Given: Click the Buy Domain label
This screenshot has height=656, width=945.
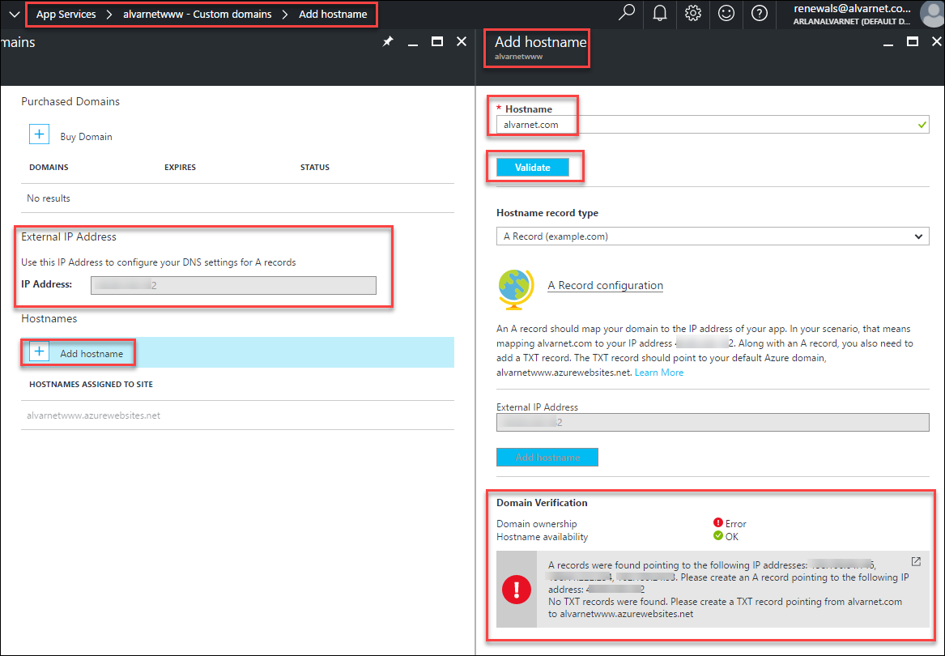Looking at the screenshot, I should 86,137.
